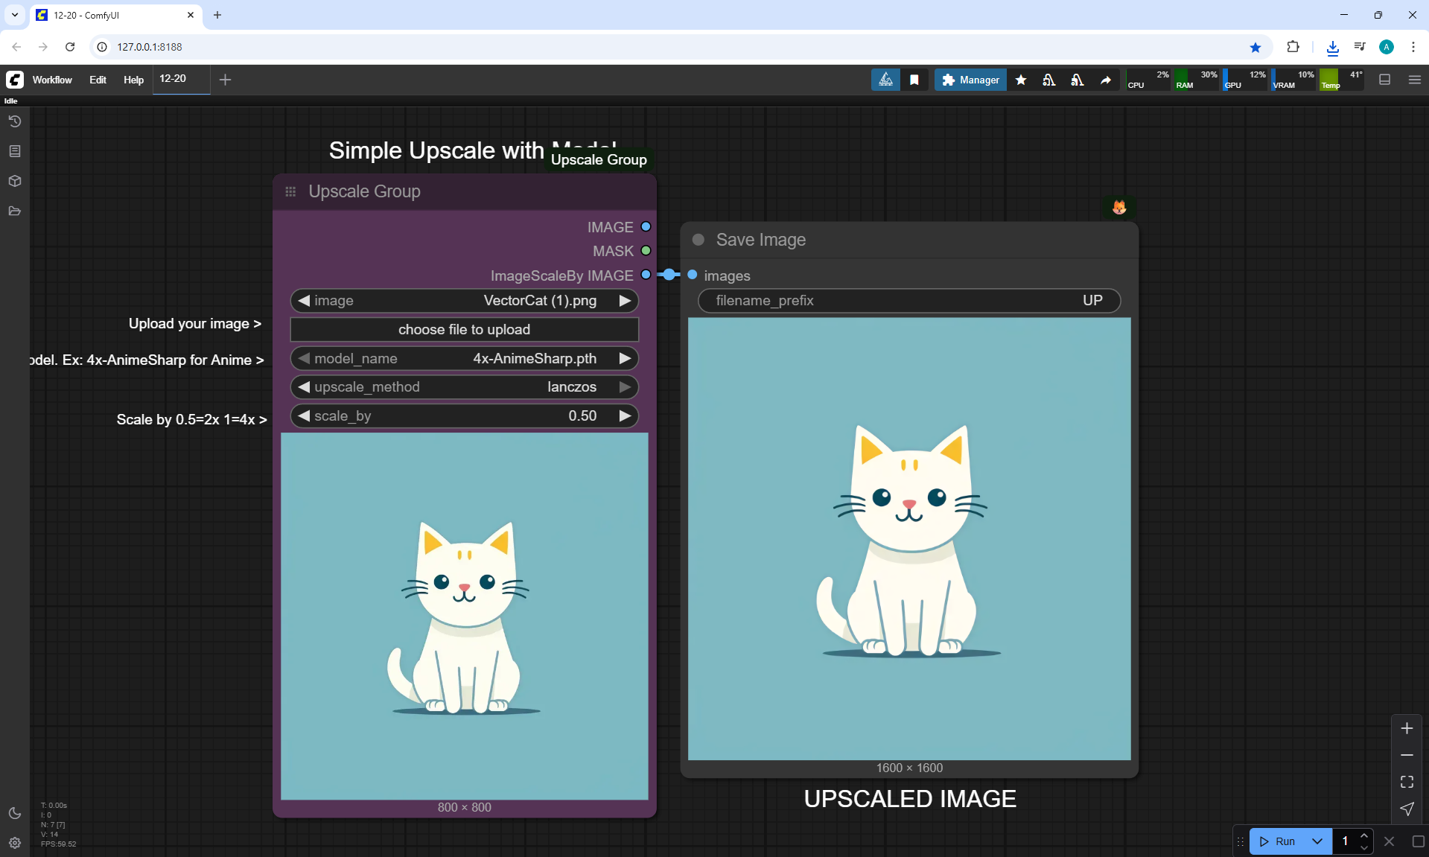Viewport: 1429px width, 857px height.
Task: Click the 1600 × 1600 upscaled preview
Action: [x=909, y=539]
